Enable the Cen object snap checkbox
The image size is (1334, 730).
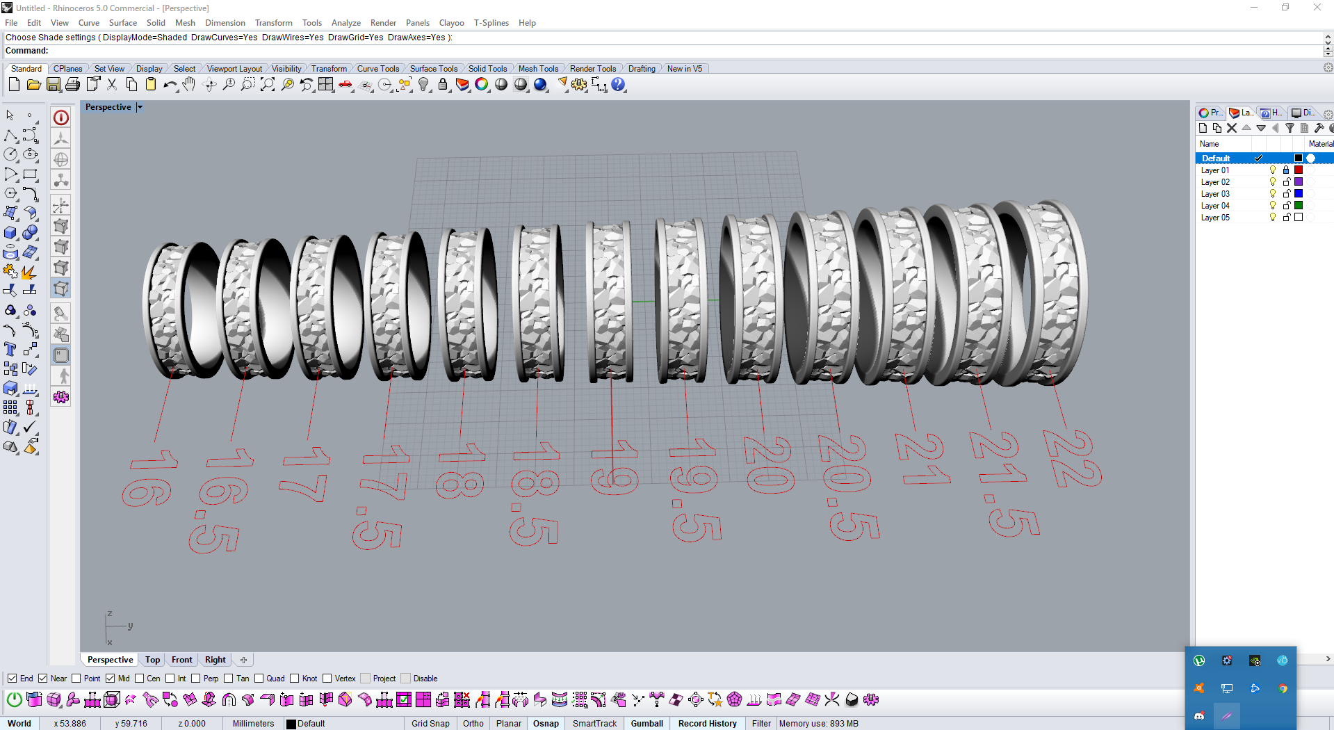point(140,679)
